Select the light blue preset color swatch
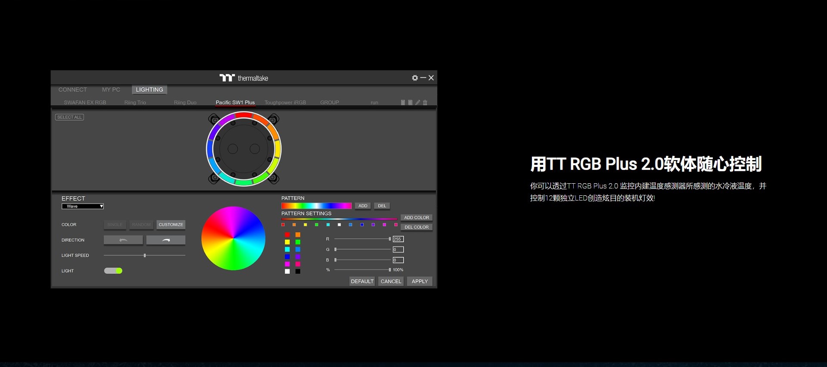The image size is (827, 367). [298, 250]
